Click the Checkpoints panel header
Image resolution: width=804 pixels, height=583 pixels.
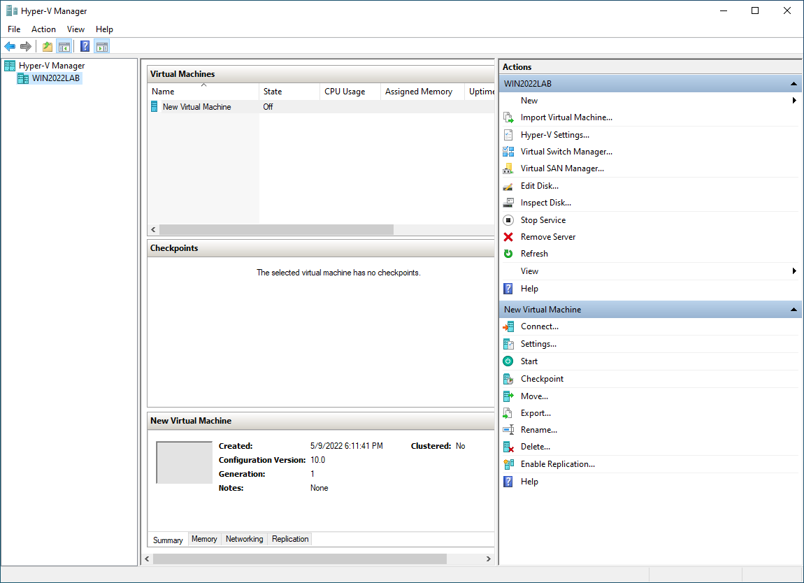tap(321, 248)
